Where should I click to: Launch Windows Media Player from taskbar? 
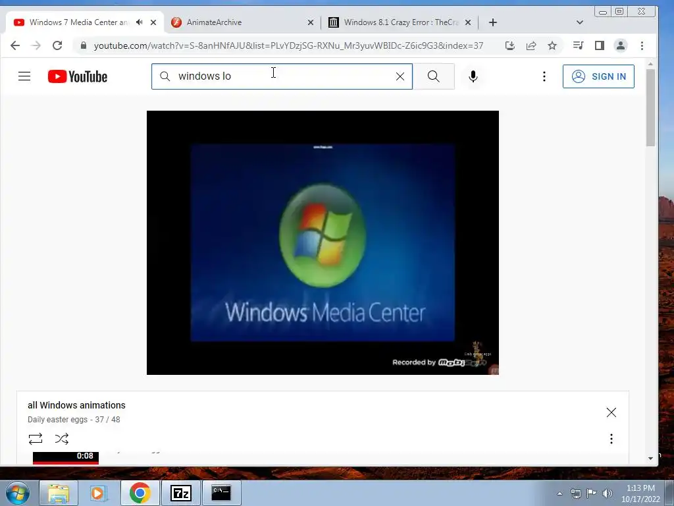coord(98,493)
